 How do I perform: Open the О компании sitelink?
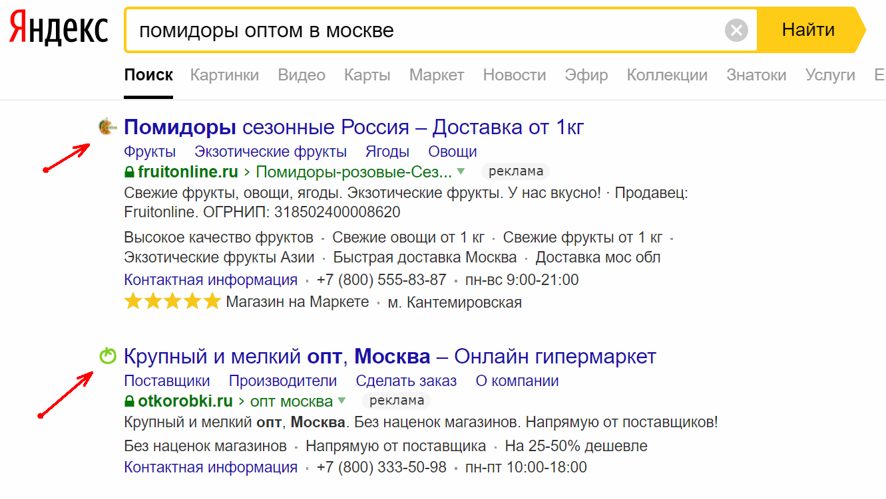coord(517,381)
